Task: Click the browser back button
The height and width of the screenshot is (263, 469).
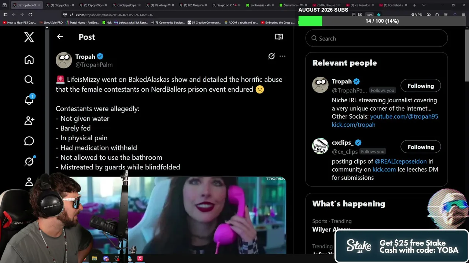Action: 14,15
